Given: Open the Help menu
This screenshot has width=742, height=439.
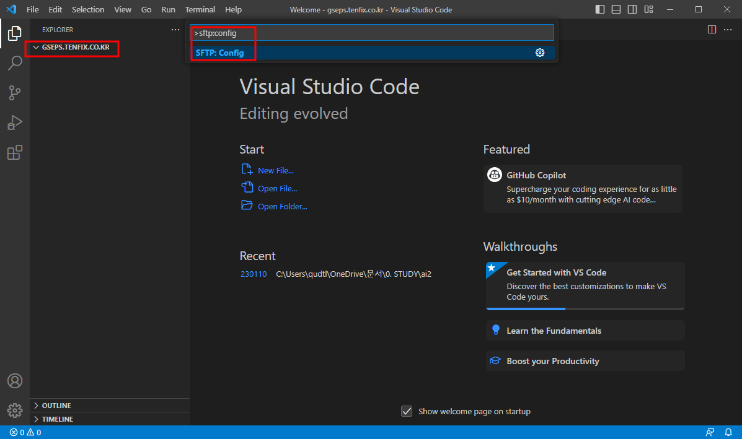Looking at the screenshot, I should point(233,9).
